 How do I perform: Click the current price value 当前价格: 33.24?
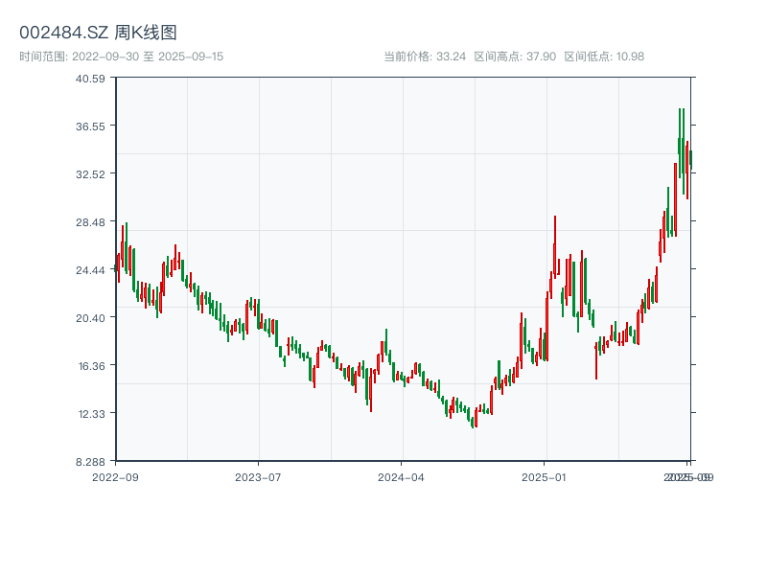pos(425,57)
